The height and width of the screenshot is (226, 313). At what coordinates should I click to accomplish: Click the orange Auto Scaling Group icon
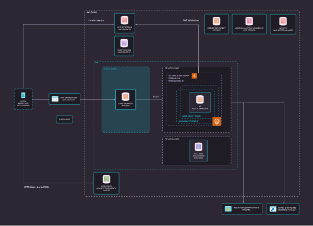click(194, 76)
